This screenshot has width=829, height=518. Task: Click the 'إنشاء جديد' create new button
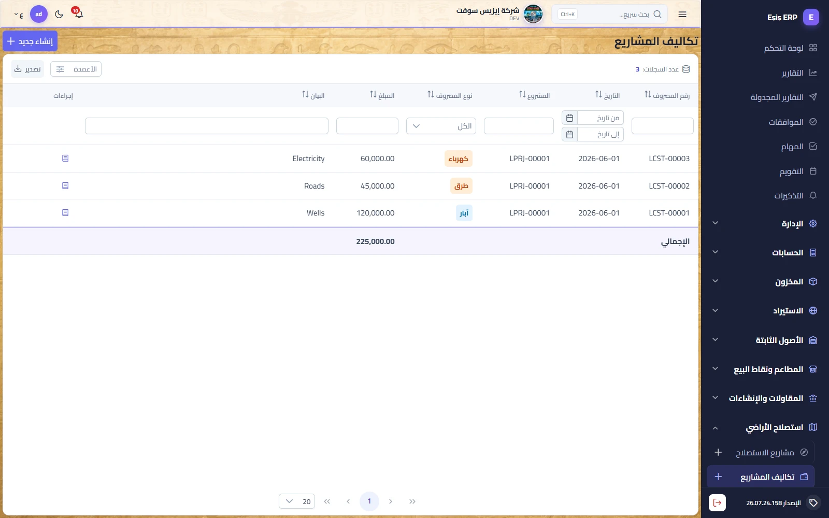click(30, 41)
